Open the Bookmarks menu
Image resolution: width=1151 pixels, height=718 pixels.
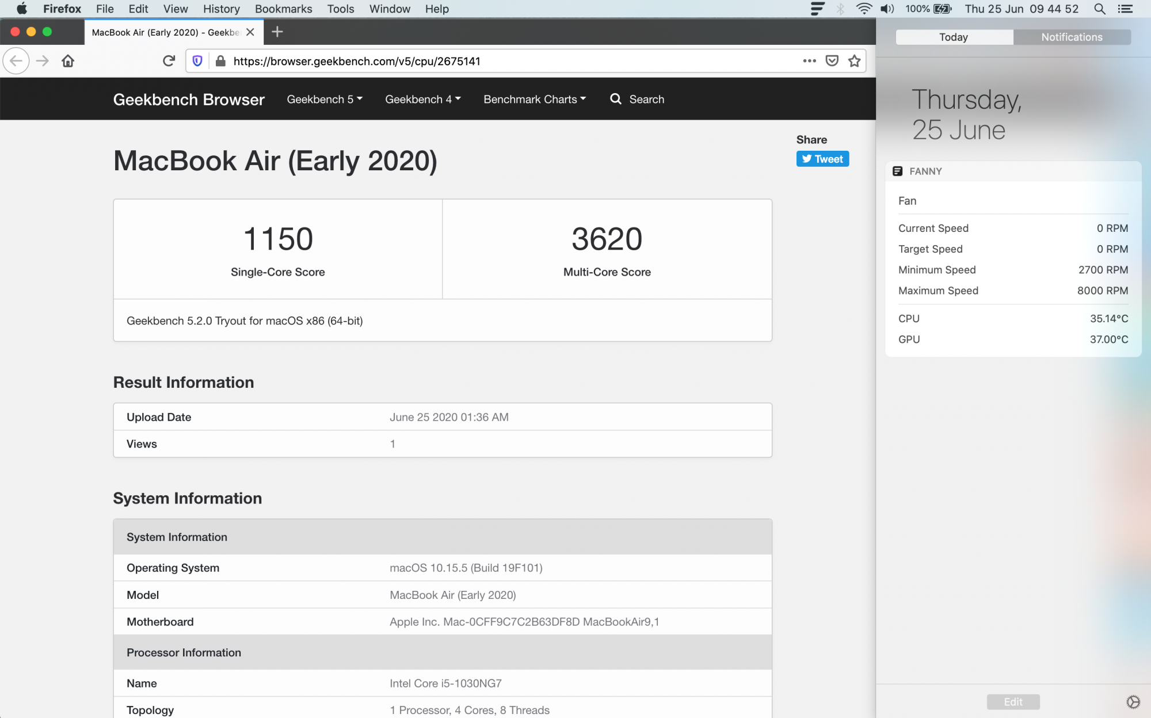coord(283,9)
